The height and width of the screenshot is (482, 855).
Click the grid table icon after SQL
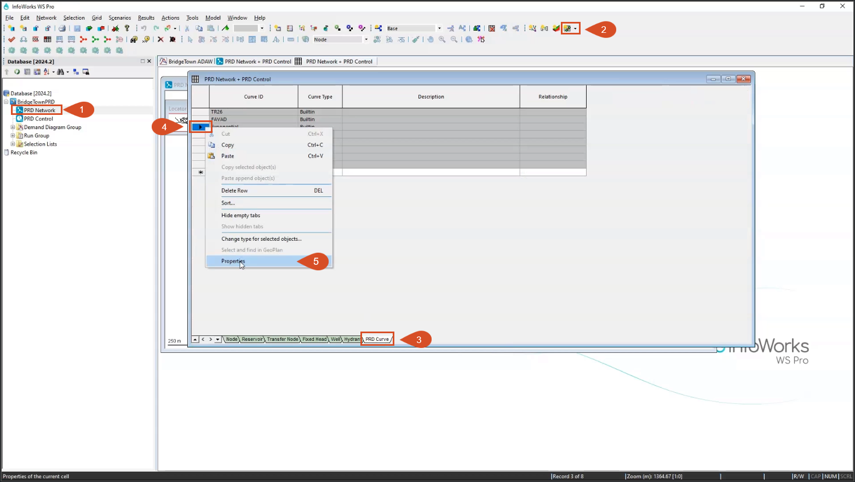48,39
